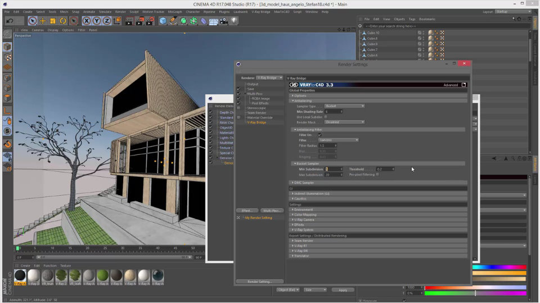Enable the Per-pixel Filtering checkbox

tap(378, 175)
